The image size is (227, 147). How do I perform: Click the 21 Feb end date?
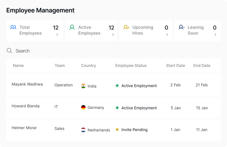[x=202, y=85]
